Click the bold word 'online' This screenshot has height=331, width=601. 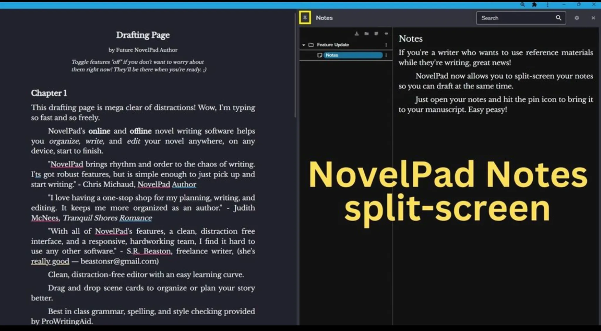click(99, 131)
